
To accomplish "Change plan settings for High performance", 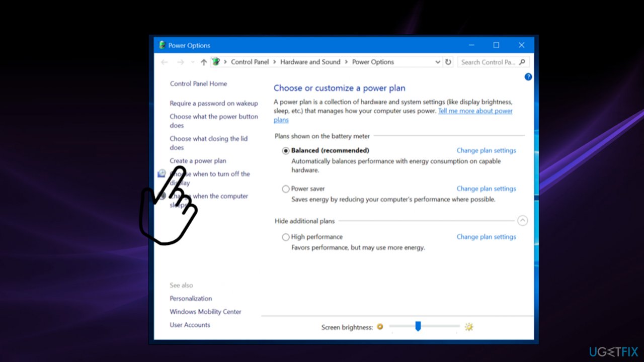I will 486,237.
